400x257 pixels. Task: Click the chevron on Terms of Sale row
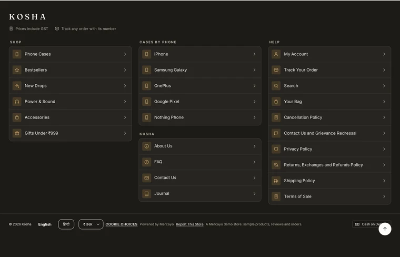tap(384, 196)
